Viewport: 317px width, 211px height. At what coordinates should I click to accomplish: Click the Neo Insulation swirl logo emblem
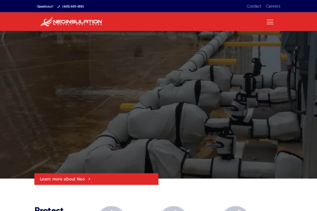46,22
